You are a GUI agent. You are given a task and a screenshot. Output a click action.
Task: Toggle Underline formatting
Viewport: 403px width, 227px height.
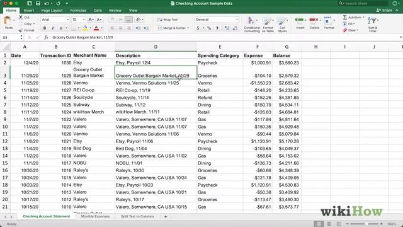[60, 28]
